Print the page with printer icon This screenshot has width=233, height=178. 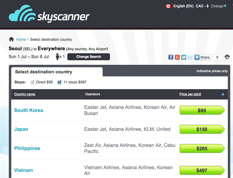tap(227, 57)
